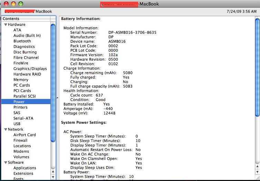Open the Bluetooth hardware entry

coord(22,41)
